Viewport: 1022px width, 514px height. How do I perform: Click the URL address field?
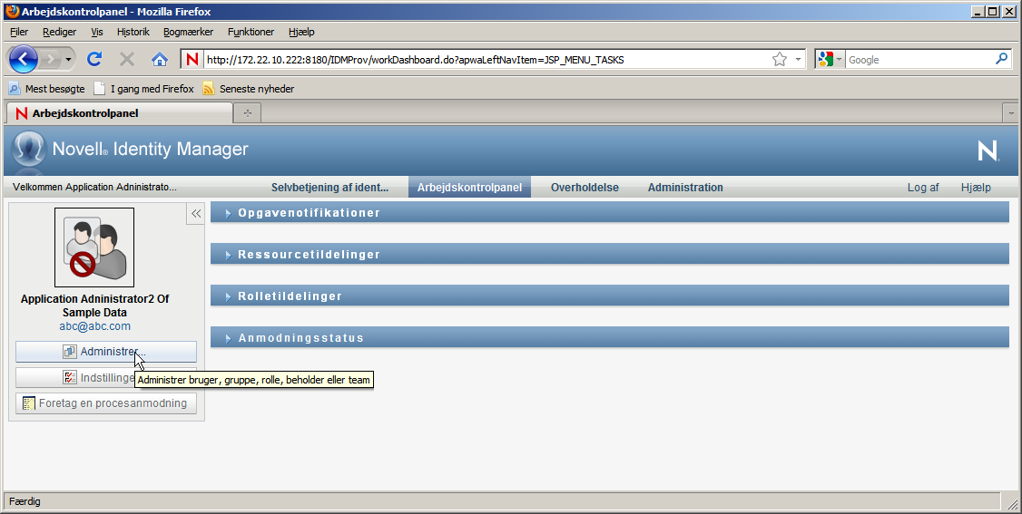(x=486, y=60)
